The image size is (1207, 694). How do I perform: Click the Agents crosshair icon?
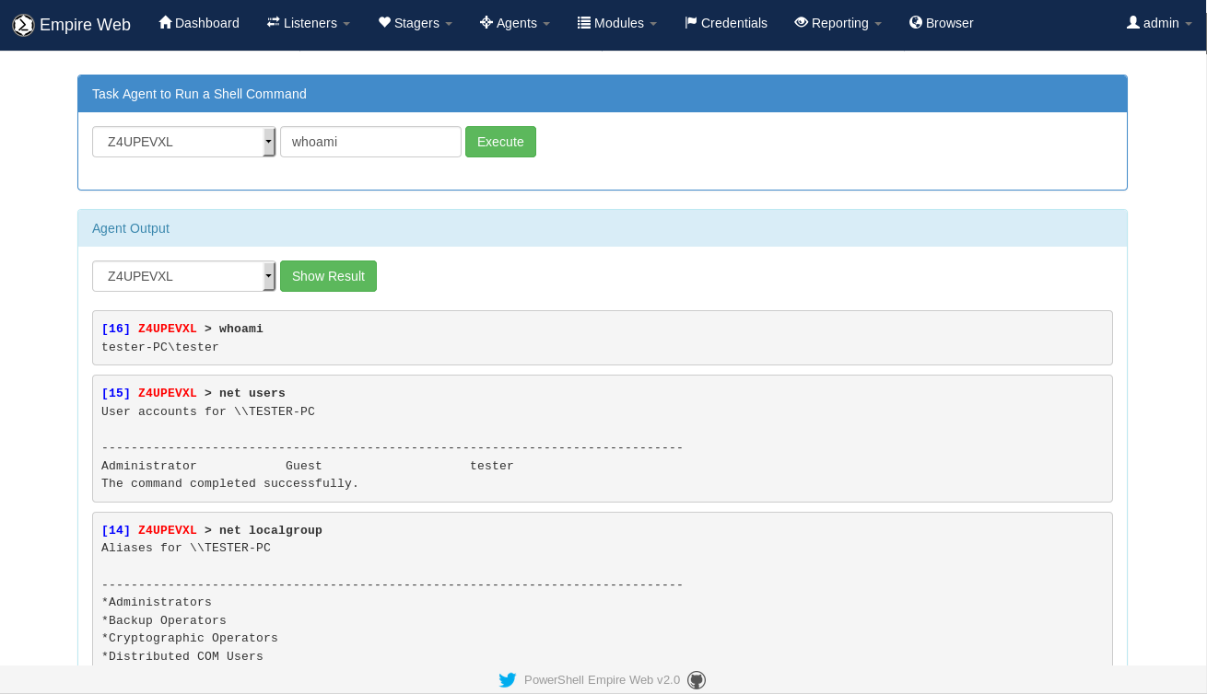[x=486, y=22]
